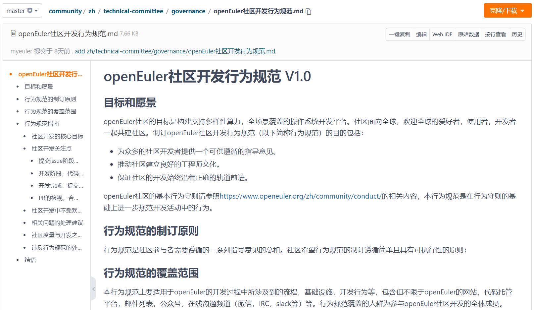View the 原始数据 raw file
The width and height of the screenshot is (534, 310).
(x=468, y=34)
